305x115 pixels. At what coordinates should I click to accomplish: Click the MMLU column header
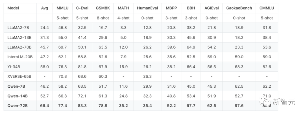point(62,8)
